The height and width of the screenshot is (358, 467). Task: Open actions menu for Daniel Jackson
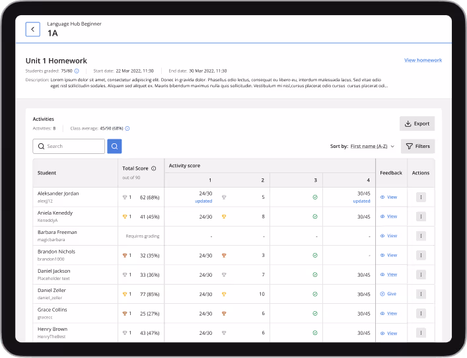tap(421, 275)
